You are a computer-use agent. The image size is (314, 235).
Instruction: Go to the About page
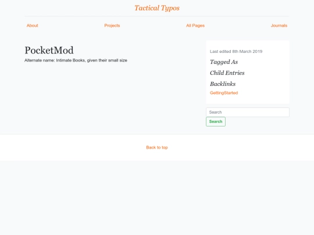click(32, 26)
